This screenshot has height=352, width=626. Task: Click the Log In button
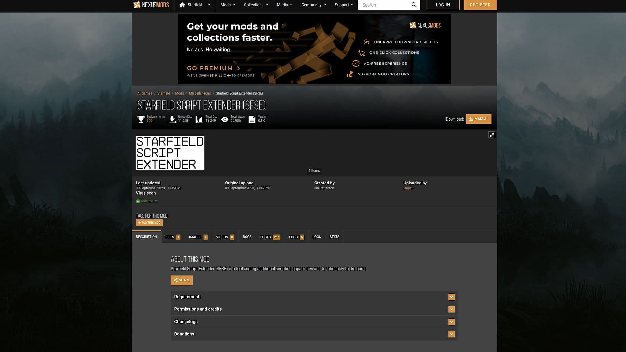[443, 5]
